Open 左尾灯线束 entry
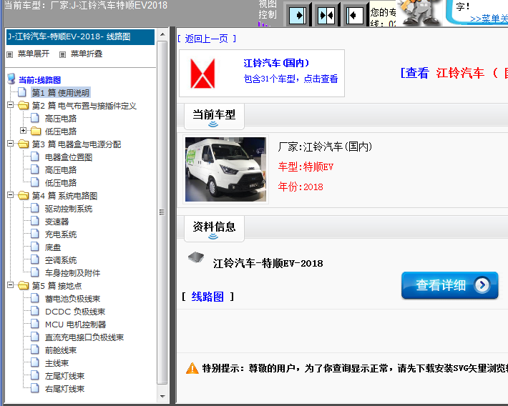508x406 pixels. pos(64,376)
